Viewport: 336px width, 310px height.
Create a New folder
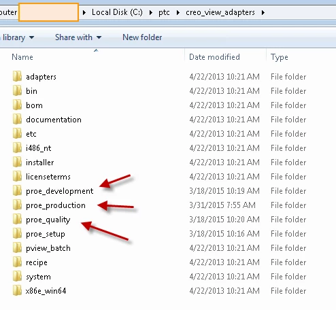(142, 37)
